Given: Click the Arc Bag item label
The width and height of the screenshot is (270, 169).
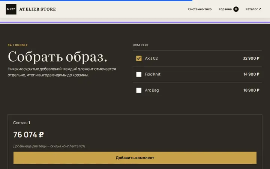Looking at the screenshot, I should click(152, 90).
